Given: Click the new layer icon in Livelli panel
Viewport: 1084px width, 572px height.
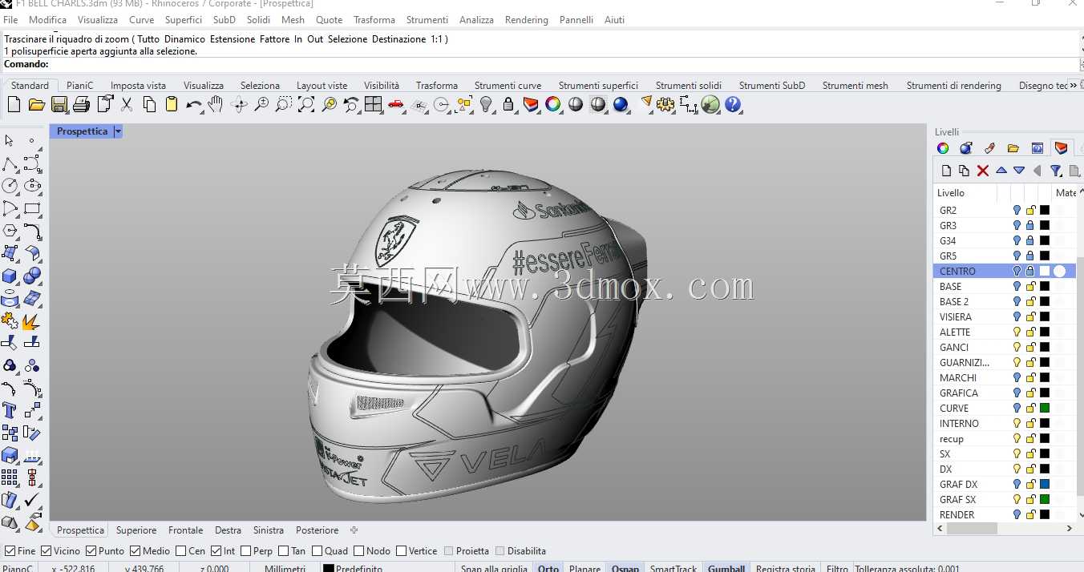Looking at the screenshot, I should (x=946, y=170).
